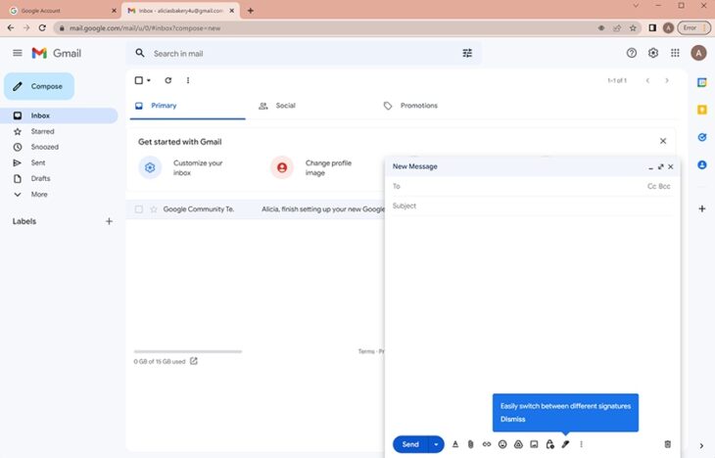Screen dimensions: 715x458
Task: Open the Send options dropdown arrow
Action: [x=437, y=444]
